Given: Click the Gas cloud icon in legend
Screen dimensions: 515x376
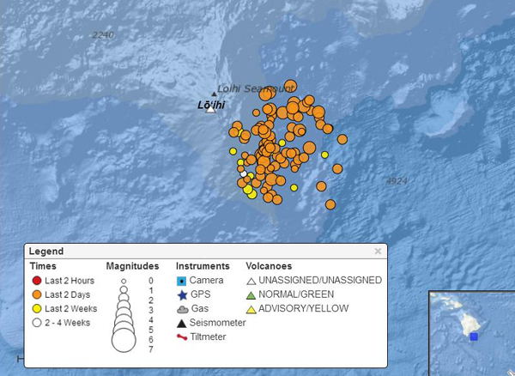Looking at the screenshot, I should [x=181, y=308].
